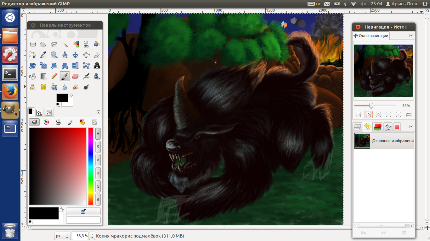This screenshot has width=430, height=241.
Task: Select the Pencil tool
Action: (54, 76)
